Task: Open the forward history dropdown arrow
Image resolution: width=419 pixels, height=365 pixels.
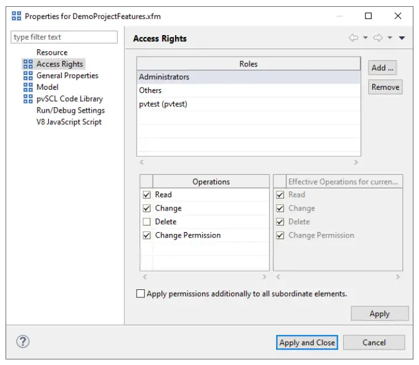Action: [x=390, y=38]
